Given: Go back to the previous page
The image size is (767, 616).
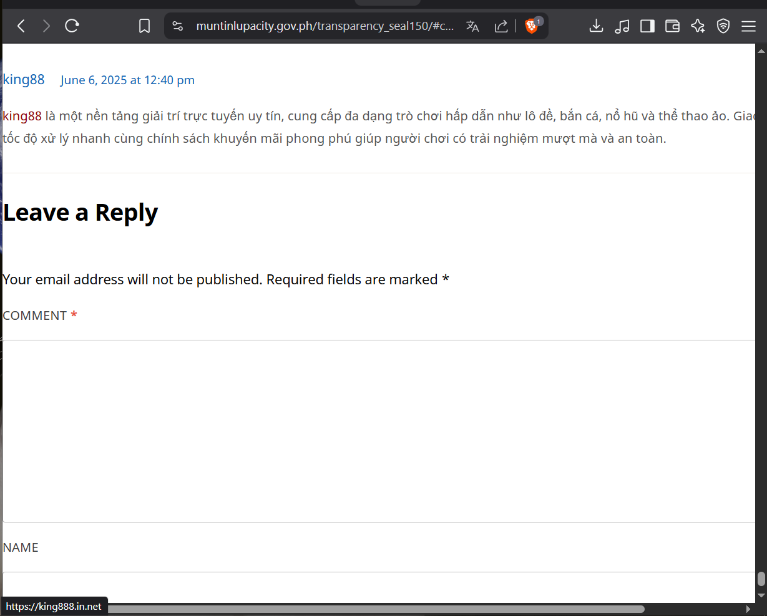Looking at the screenshot, I should pos(21,26).
